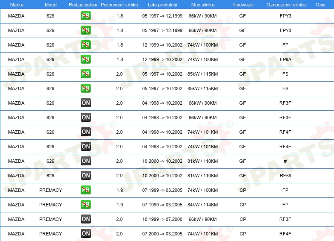Click the Opis column header
The image size is (334, 241).
pyautogui.click(x=320, y=5)
